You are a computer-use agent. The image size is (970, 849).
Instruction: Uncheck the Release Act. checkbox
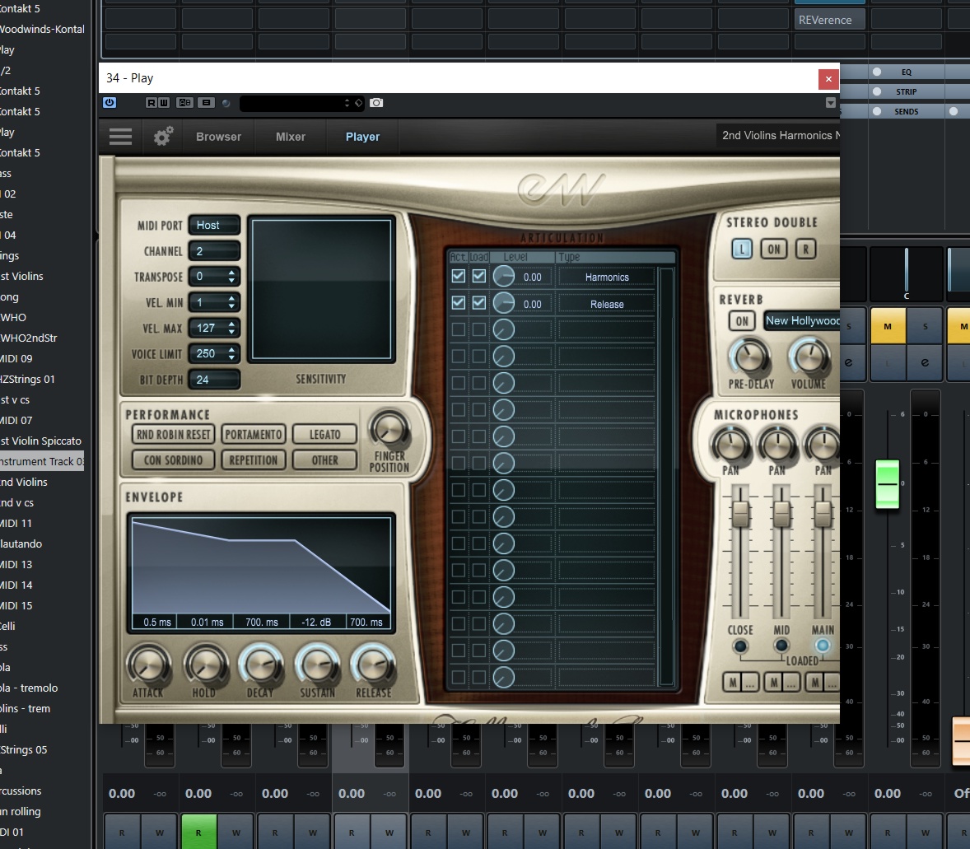click(x=459, y=302)
